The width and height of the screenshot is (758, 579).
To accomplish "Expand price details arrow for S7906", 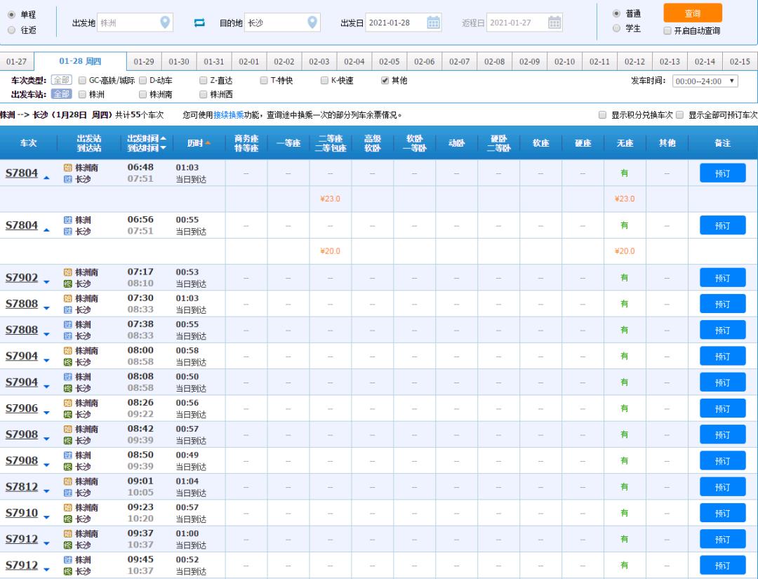I will tap(46, 413).
